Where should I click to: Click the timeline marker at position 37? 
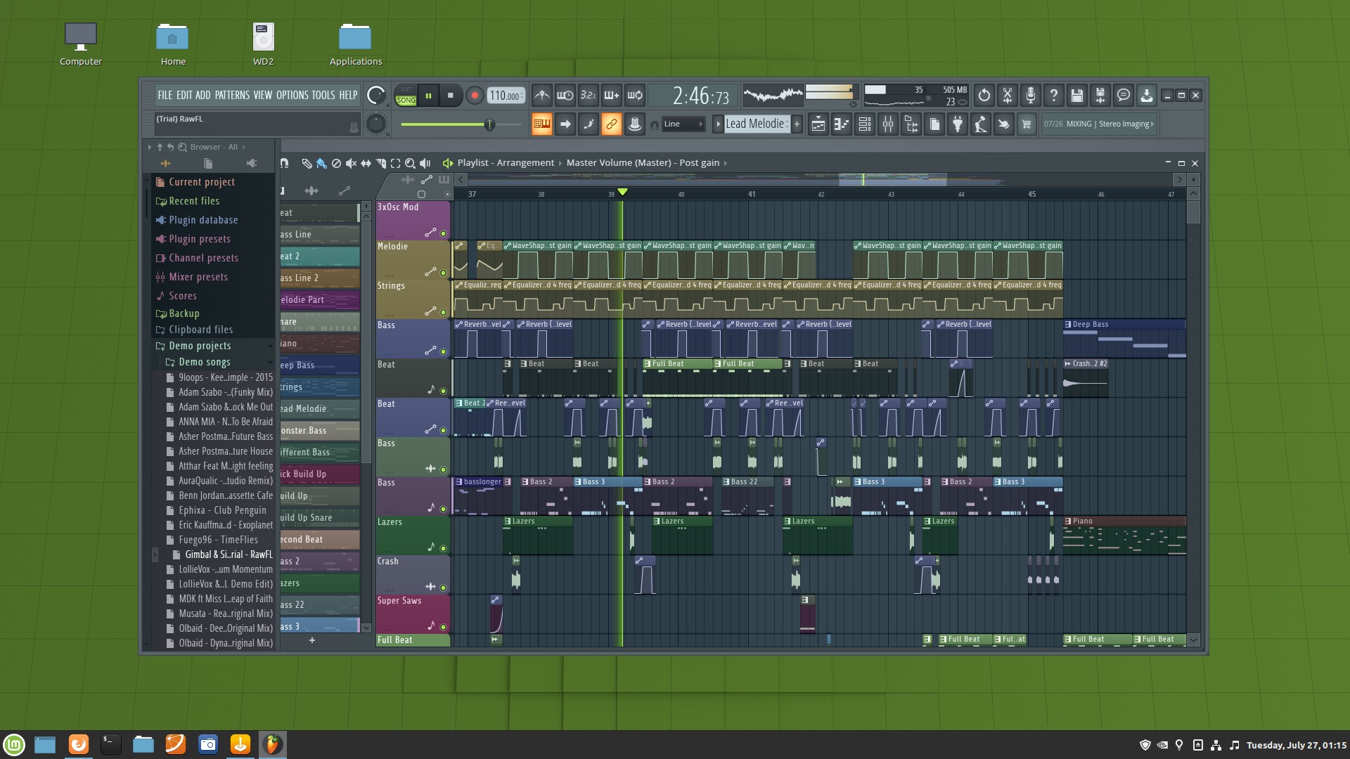473,194
